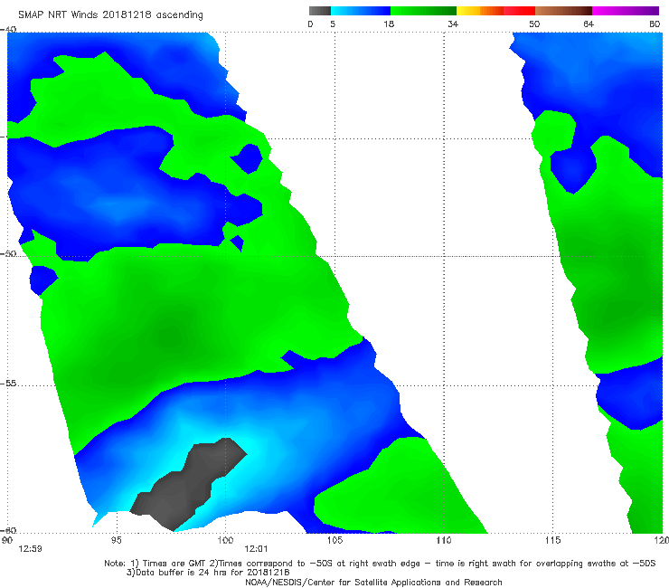This screenshot has height=588, width=669.
Task: Click the '12:59' swath time label
Action: (30, 549)
